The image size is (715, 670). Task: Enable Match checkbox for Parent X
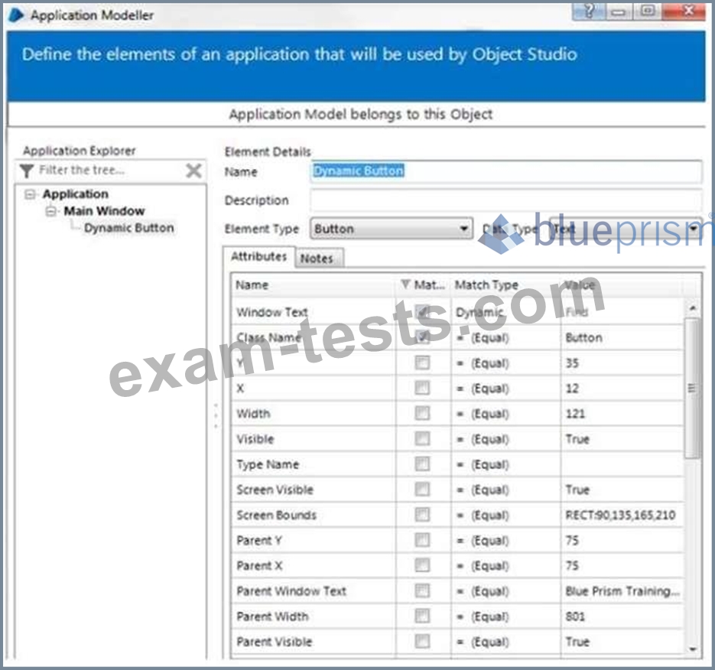[422, 565]
